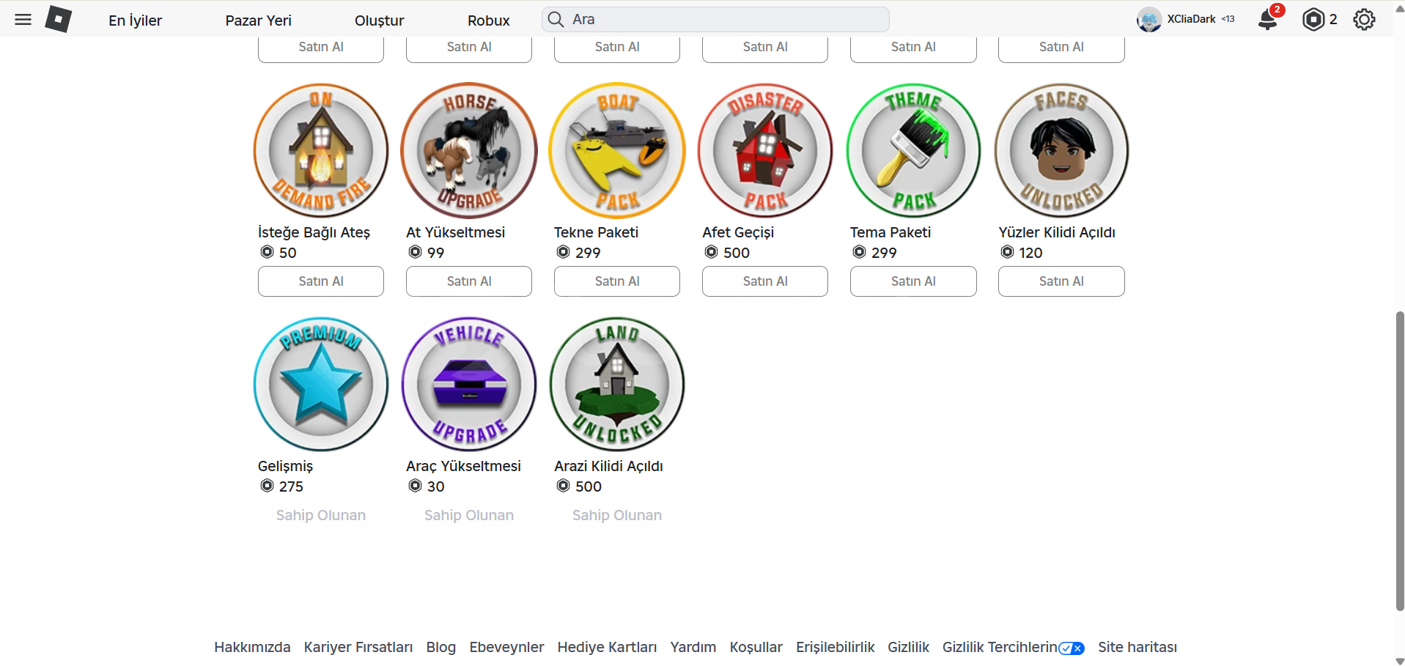Open the Robux balance icon
This screenshot has height=666, width=1405.
[x=1313, y=20]
